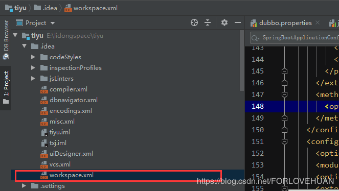Toggle the fold marker at line 151
The image size is (339, 191).
coord(284,141)
